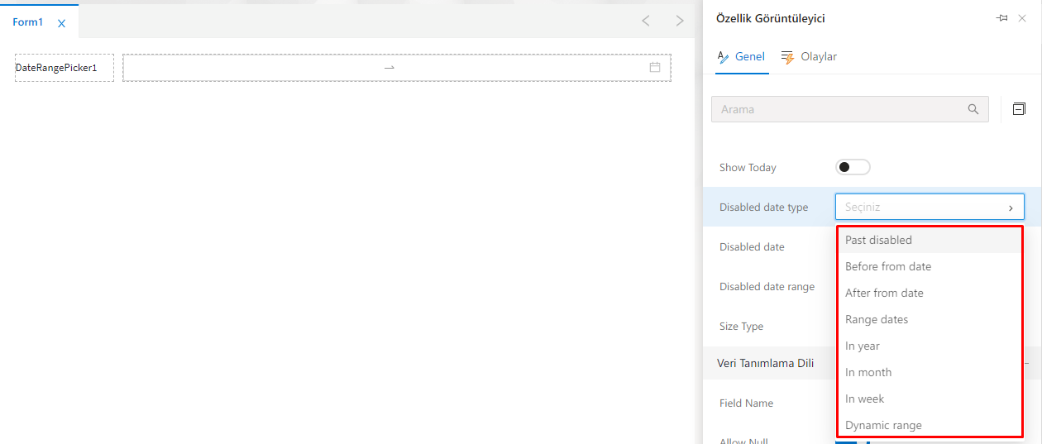Toggle the Show Today switch

coord(853,167)
